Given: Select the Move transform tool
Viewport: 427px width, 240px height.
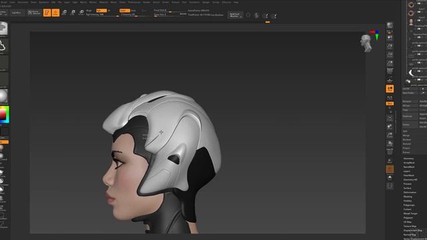Looking at the screenshot, I should coord(64,13).
